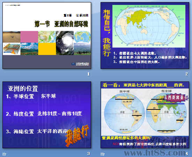Click the western hemisphere globe on slide 4
Screen dimensions: 192x157
(124, 113)
